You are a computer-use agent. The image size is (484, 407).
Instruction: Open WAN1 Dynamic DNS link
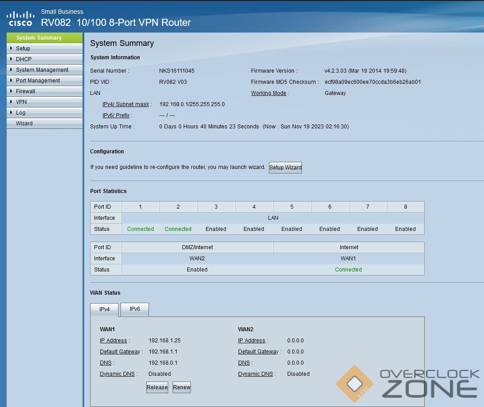[117, 374]
